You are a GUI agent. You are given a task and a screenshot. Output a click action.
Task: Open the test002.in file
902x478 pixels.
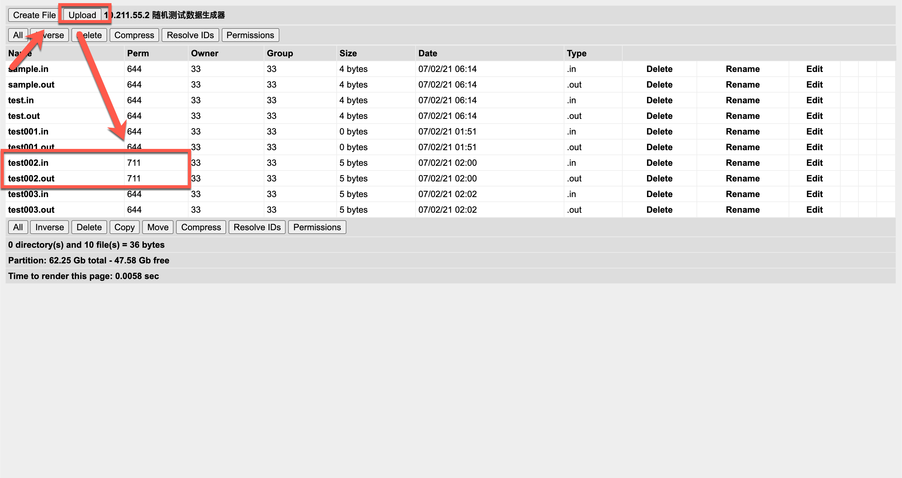point(28,163)
